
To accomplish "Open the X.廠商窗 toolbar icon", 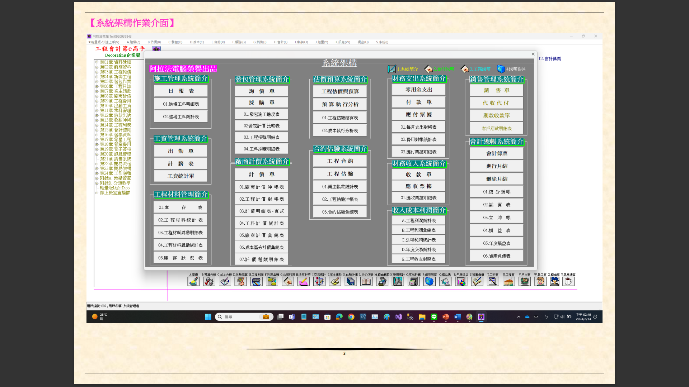I will pyautogui.click(x=554, y=281).
